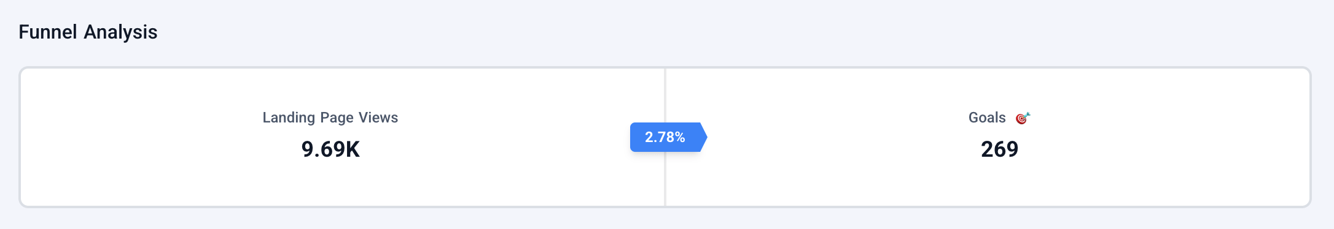This screenshot has height=229, width=1334.
Task: Click the empty space below 9.69K inside the card
Action: click(x=330, y=182)
